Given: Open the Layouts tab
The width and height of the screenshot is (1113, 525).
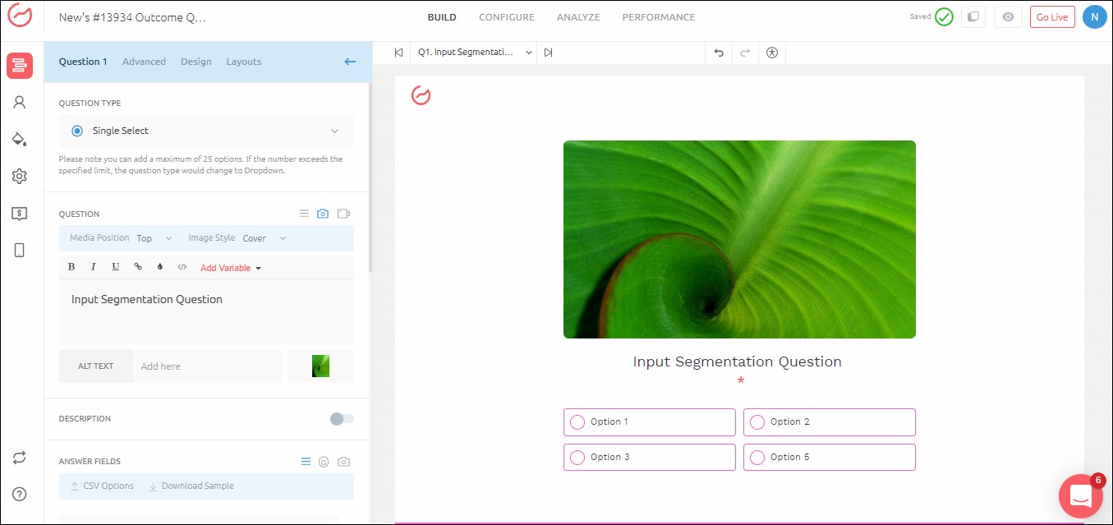Looking at the screenshot, I should tap(243, 61).
